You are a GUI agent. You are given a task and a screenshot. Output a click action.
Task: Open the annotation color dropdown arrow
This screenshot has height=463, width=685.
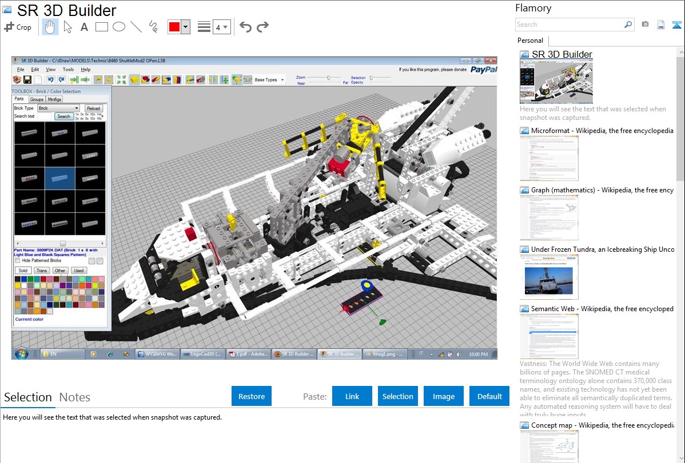[186, 27]
